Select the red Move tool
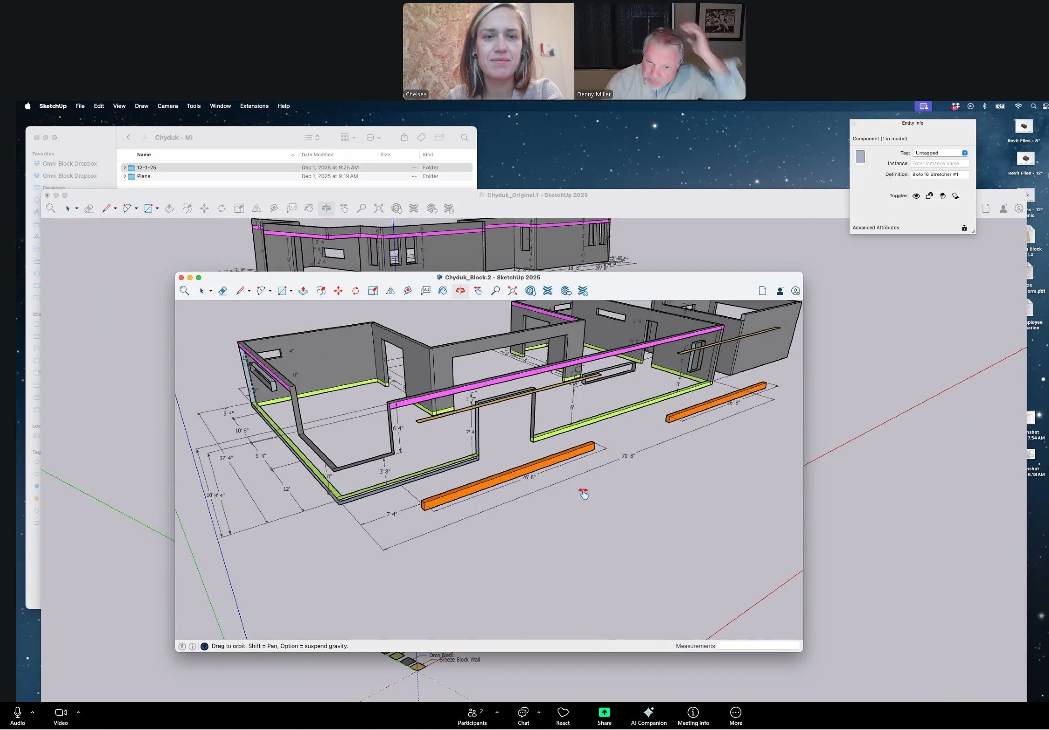Image resolution: width=1049 pixels, height=730 pixels. [x=338, y=291]
